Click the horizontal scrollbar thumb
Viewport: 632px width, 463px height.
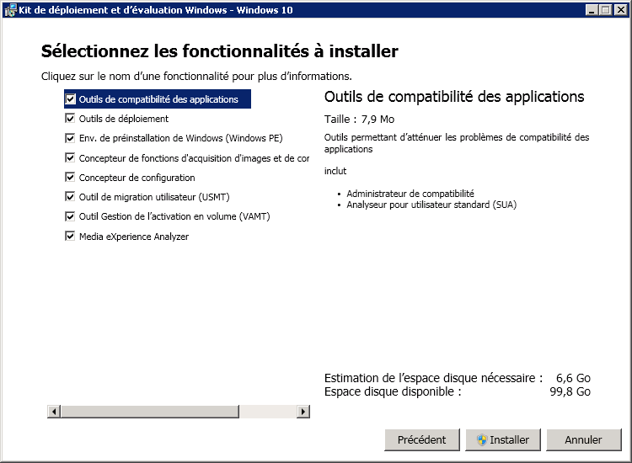pos(149,412)
